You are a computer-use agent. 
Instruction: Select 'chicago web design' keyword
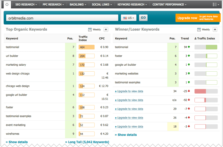tap(18, 86)
